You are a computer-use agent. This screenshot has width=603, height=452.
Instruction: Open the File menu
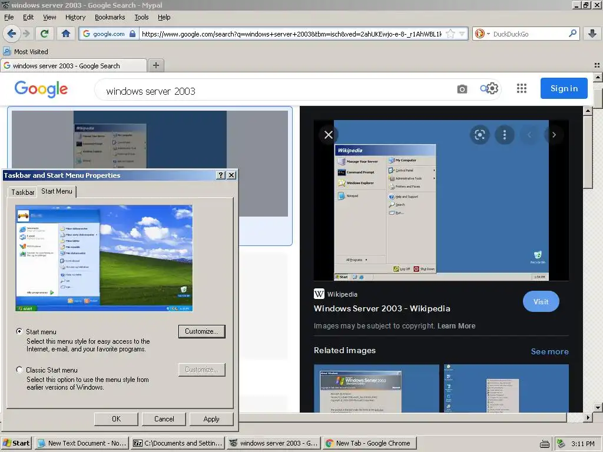(x=9, y=17)
